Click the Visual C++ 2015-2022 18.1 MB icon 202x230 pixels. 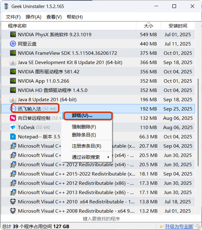pos(13,174)
